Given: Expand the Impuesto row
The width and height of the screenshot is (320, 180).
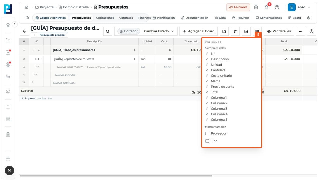Looking at the screenshot, I should coord(22,98).
